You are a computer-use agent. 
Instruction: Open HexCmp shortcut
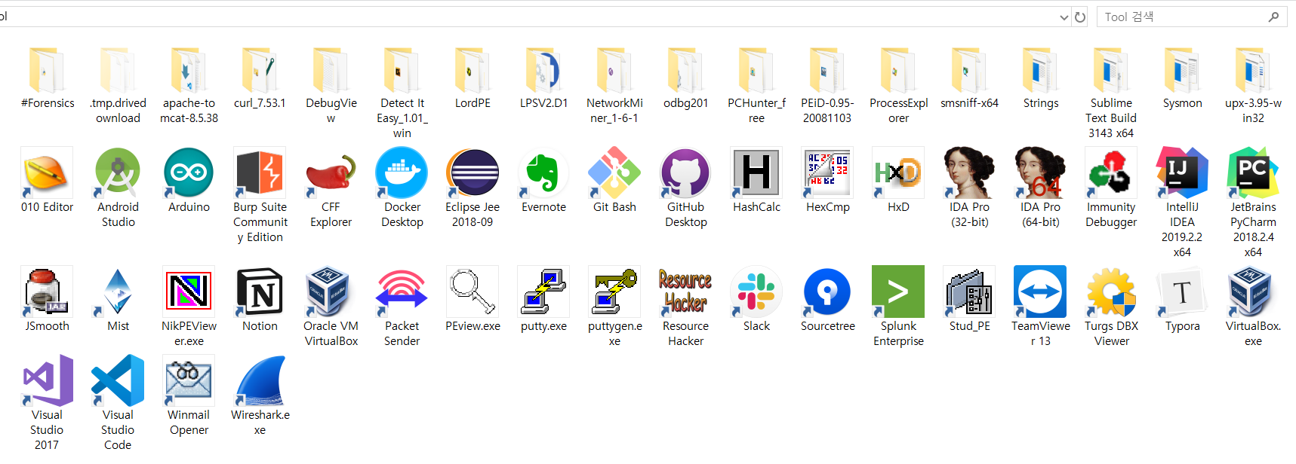[827, 172]
